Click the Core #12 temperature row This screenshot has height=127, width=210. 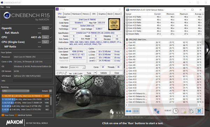(x=164, y=76)
